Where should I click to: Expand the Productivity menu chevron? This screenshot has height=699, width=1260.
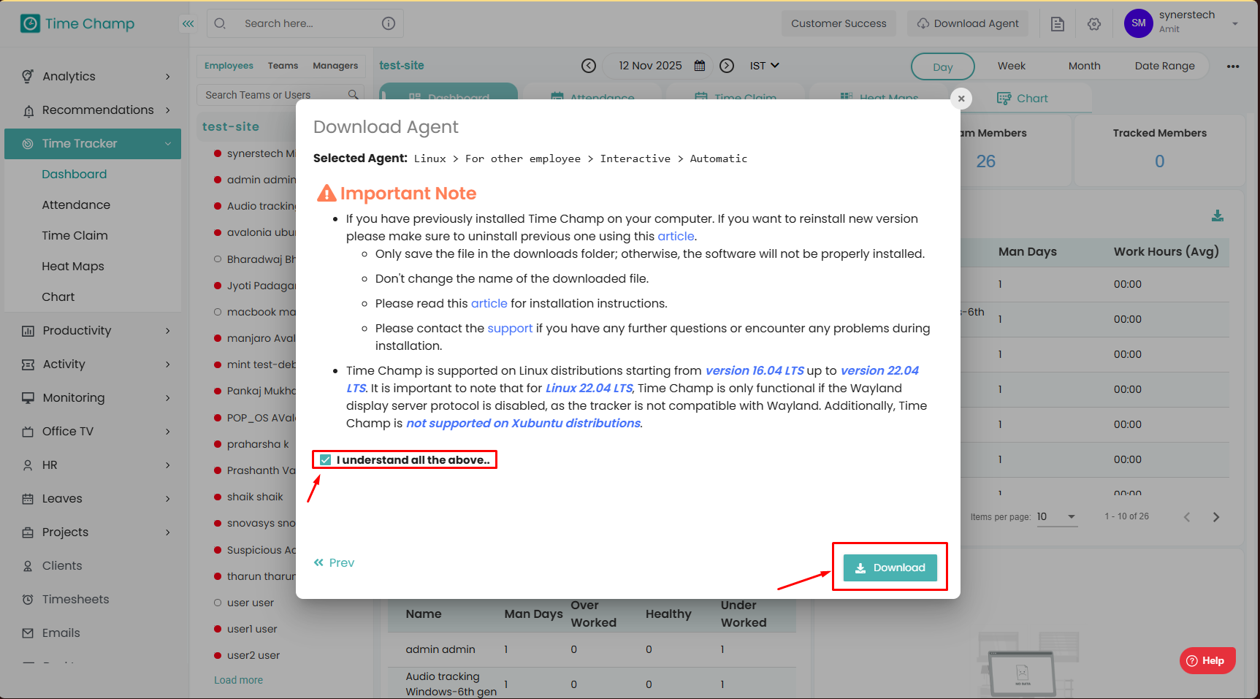168,331
